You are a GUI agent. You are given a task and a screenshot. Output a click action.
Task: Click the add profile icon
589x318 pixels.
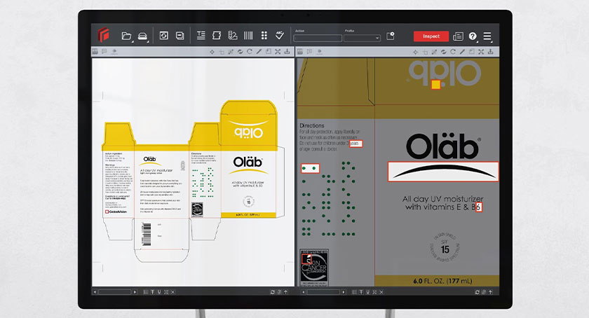pos(391,36)
